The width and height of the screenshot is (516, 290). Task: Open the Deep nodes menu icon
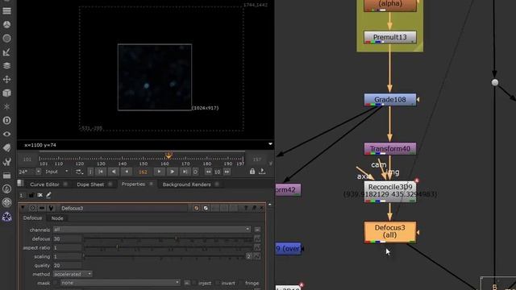click(x=6, y=120)
